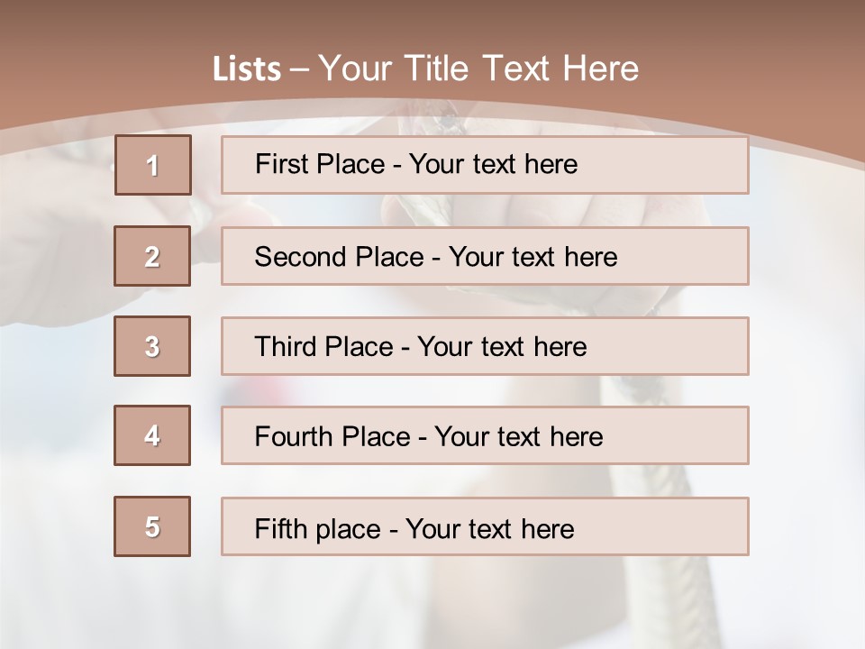Click the Fourth Place text box
The height and width of the screenshot is (649, 865).
click(485, 435)
